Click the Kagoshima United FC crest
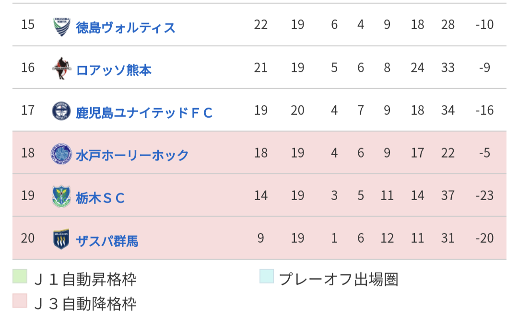This screenshot has width=518, height=328. coord(61,111)
